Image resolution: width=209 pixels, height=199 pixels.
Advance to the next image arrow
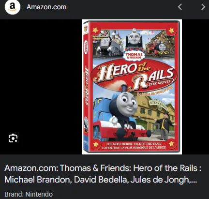pos(203,7)
